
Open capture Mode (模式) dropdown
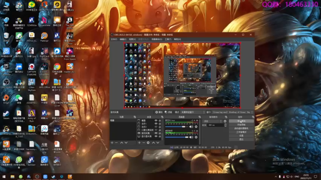tap(193, 112)
